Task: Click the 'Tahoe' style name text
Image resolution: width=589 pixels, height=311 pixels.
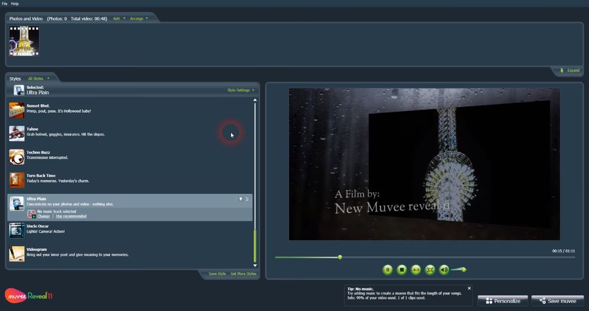Action: (32, 129)
